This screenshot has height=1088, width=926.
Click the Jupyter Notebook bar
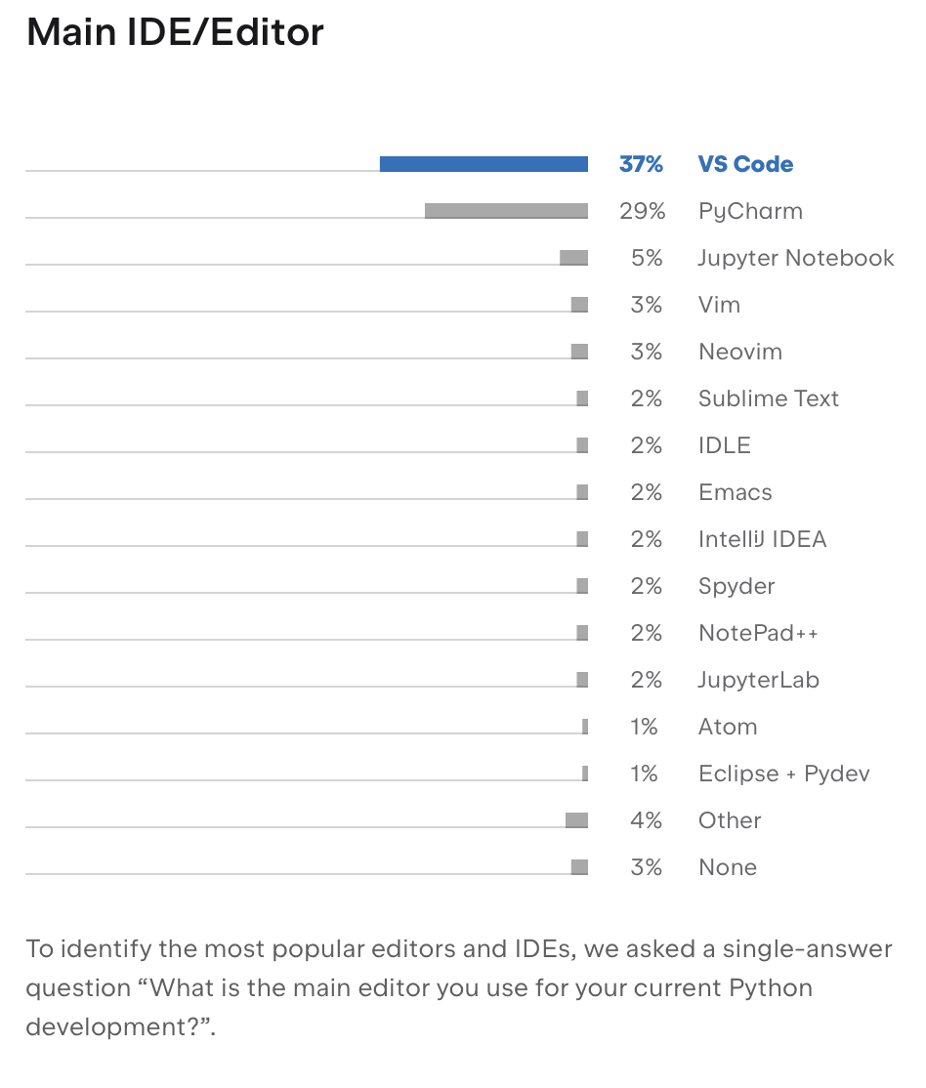pyautogui.click(x=573, y=258)
